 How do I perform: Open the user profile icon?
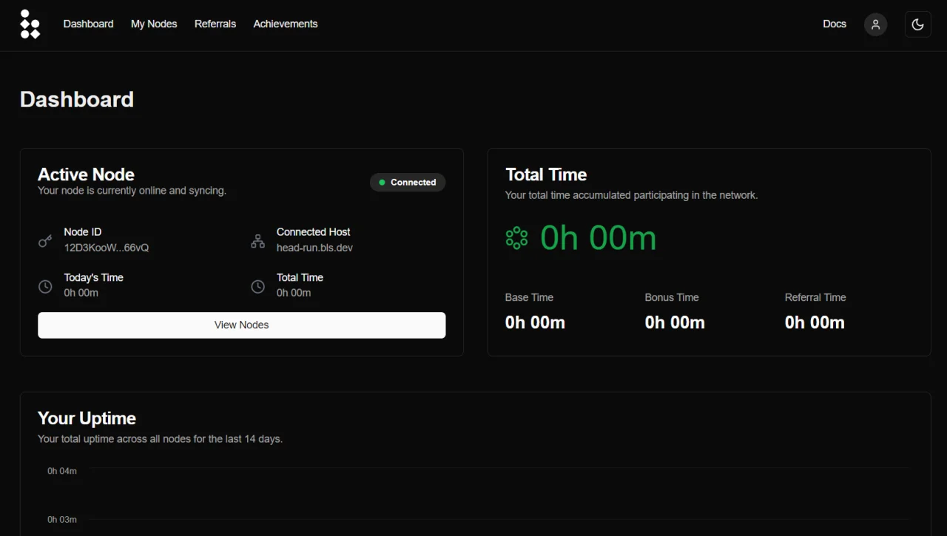pos(875,24)
